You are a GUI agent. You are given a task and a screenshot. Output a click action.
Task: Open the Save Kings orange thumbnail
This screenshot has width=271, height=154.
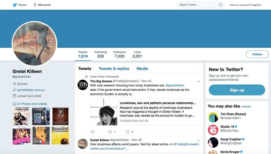coord(41,136)
